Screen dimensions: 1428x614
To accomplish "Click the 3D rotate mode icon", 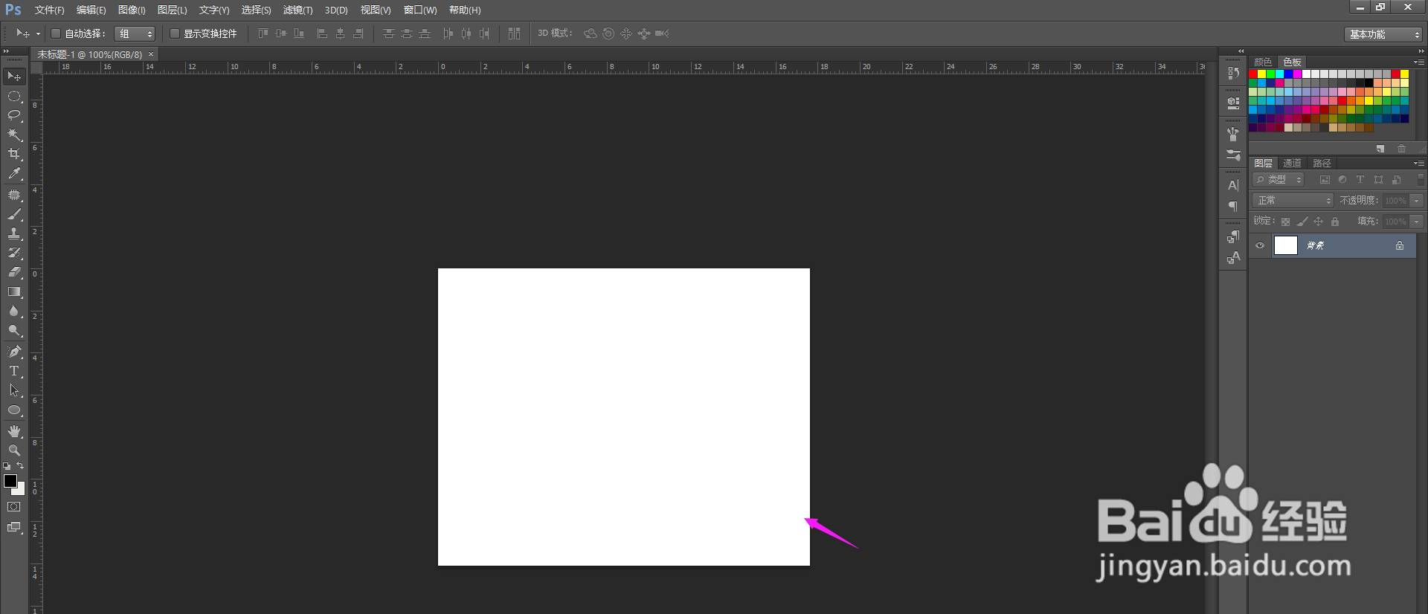I will tap(591, 33).
